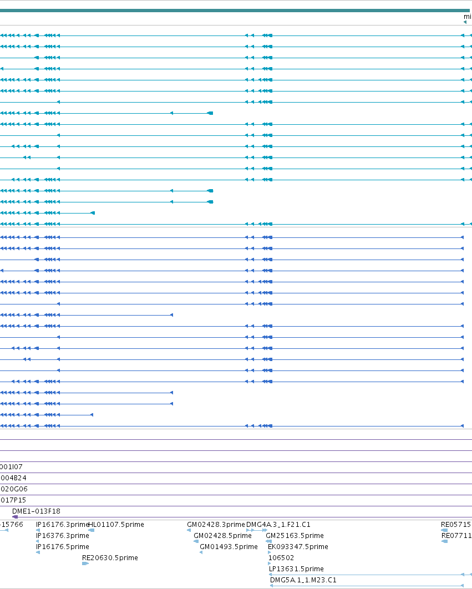Viewport: 472px width, 589px height.
Task: Click the arrow glyph under the GM02428.5prime label
Action: tap(196, 541)
